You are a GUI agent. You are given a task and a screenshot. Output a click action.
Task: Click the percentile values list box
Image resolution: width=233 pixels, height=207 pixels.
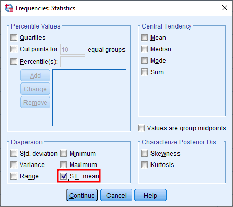click(89, 98)
